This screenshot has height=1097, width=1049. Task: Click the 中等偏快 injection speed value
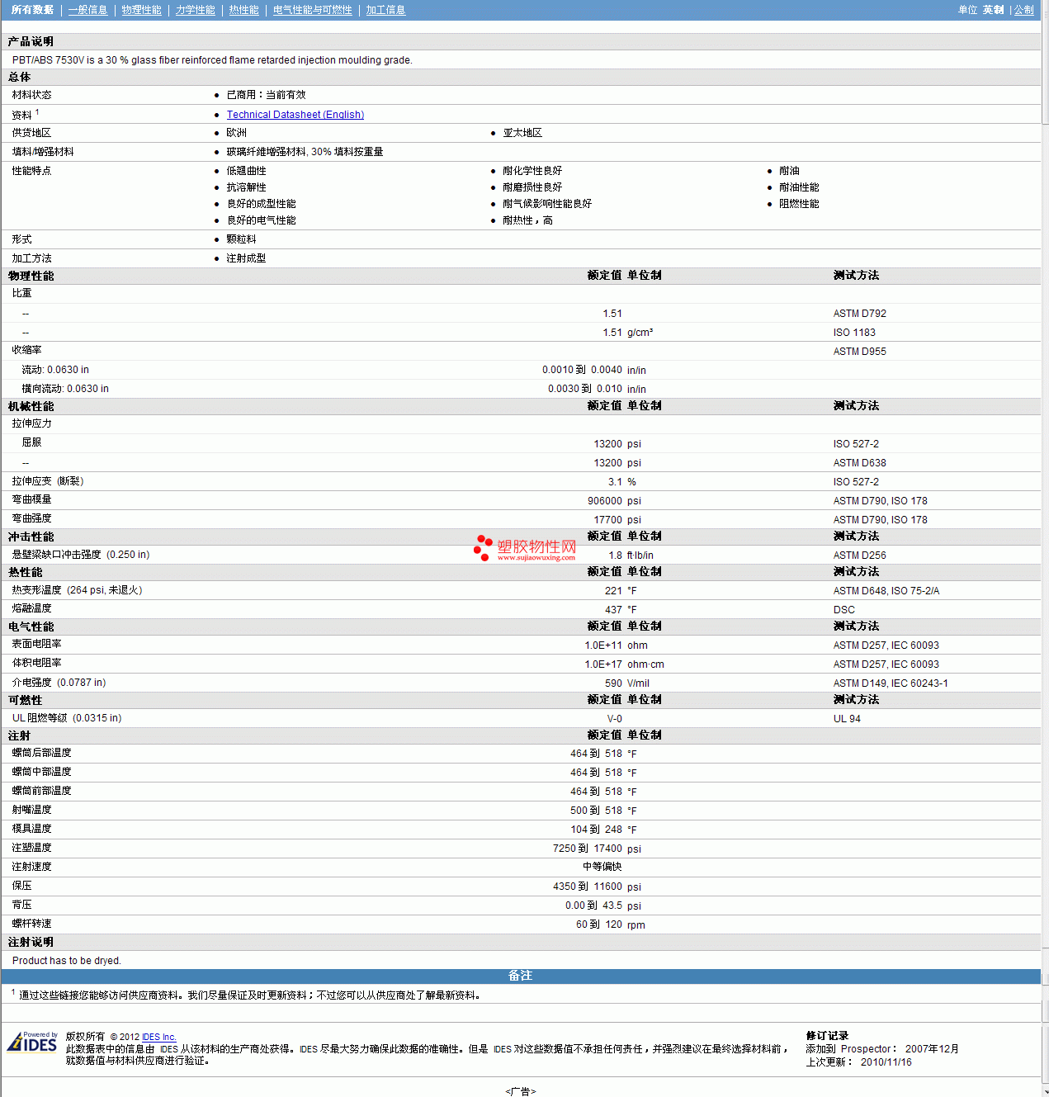point(602,867)
